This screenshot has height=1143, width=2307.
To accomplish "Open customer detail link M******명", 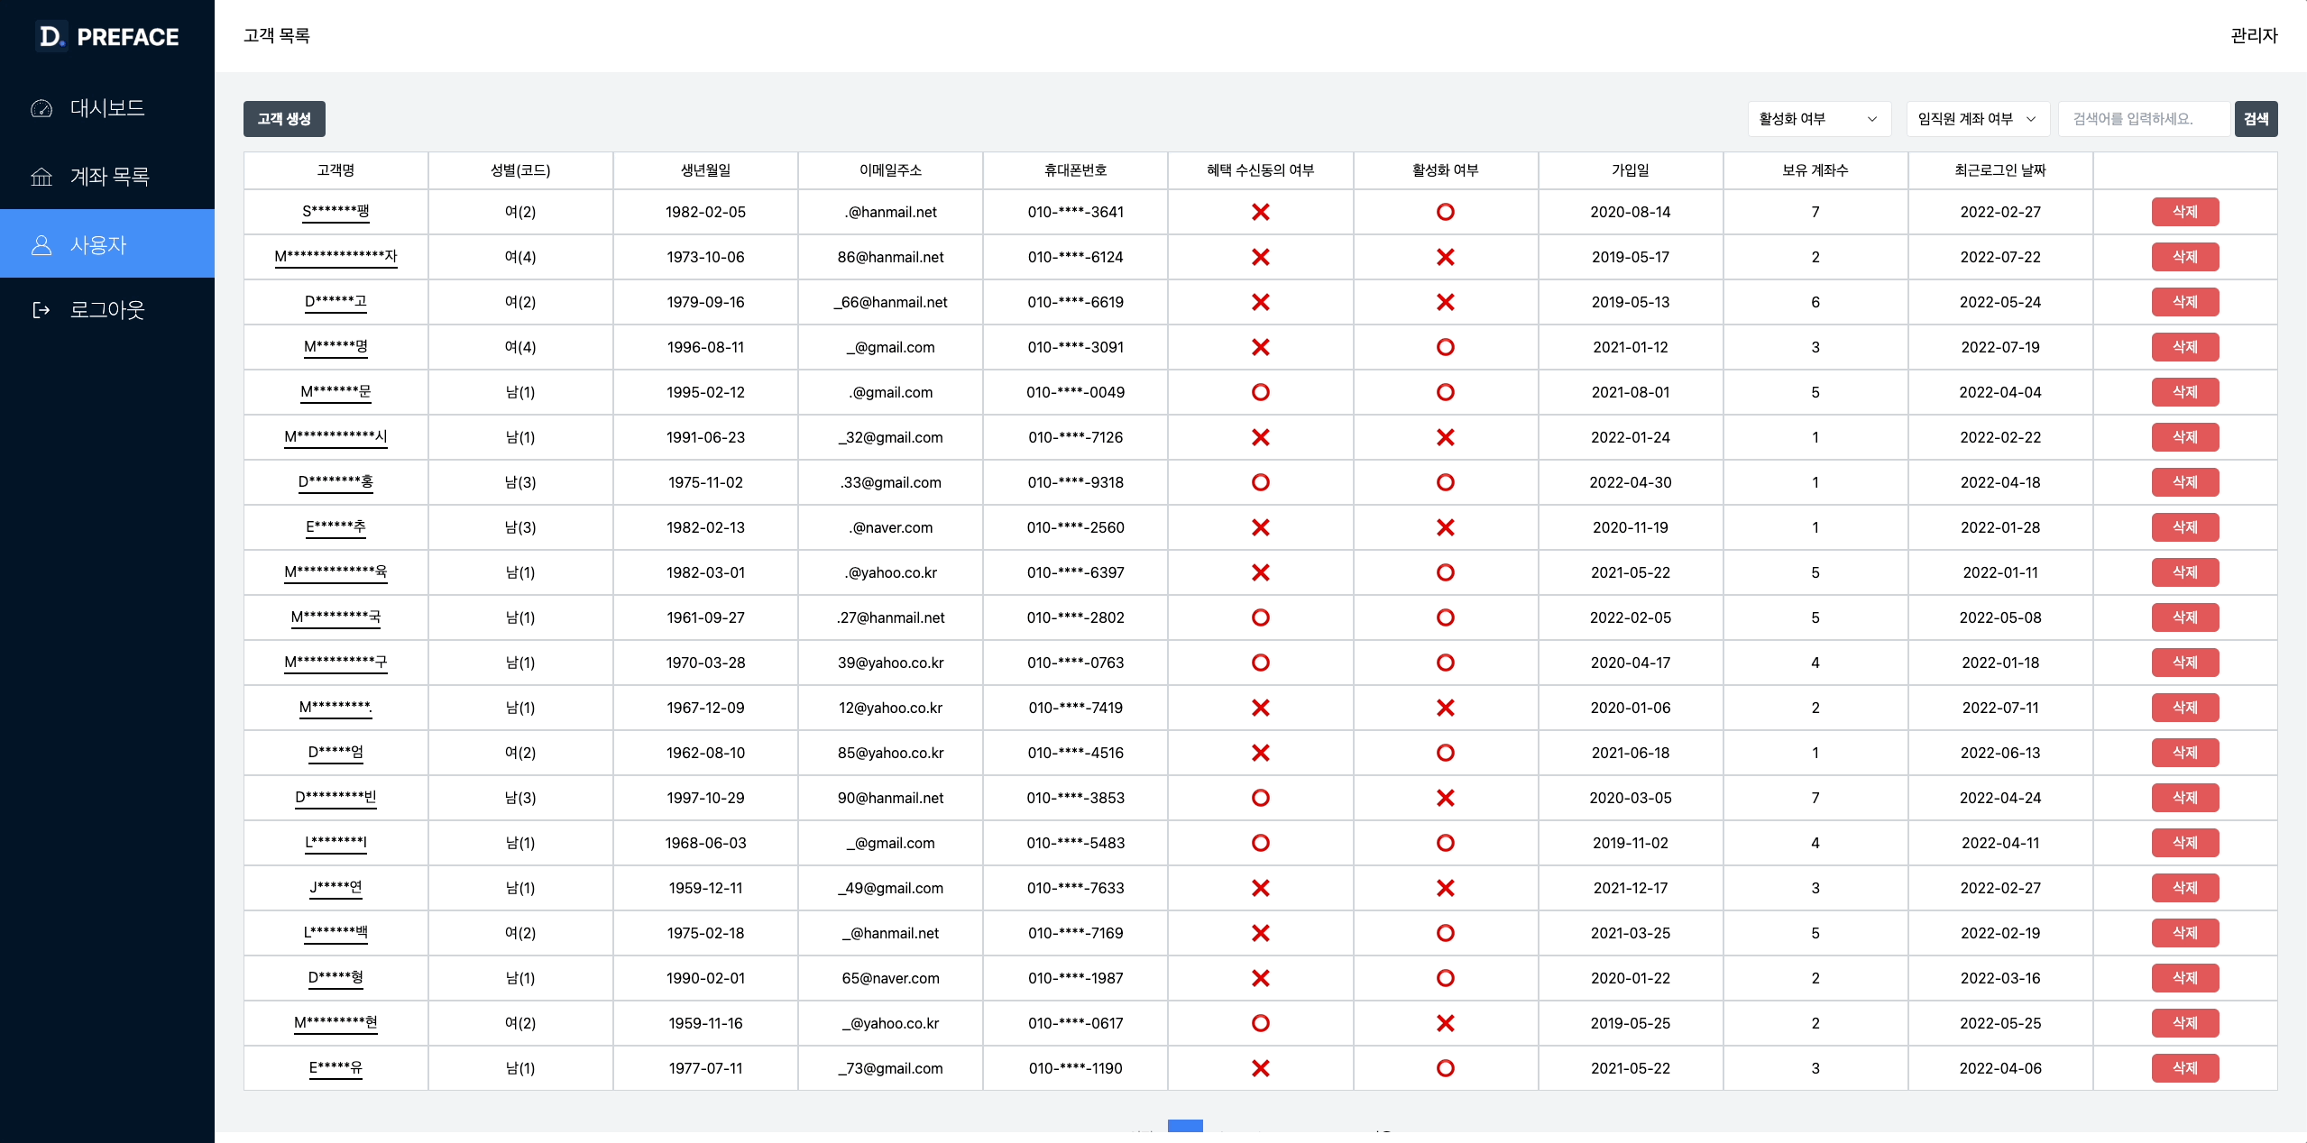I will tap(335, 347).
